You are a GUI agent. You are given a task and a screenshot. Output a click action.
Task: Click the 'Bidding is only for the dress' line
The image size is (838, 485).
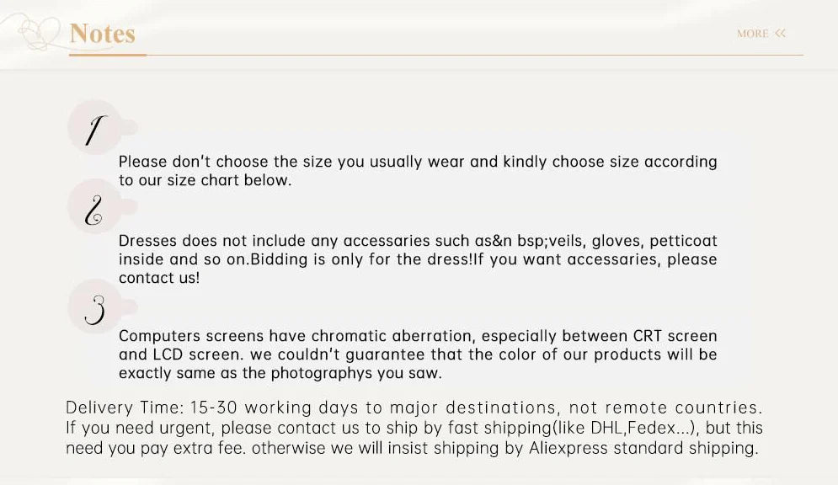tap(418, 259)
